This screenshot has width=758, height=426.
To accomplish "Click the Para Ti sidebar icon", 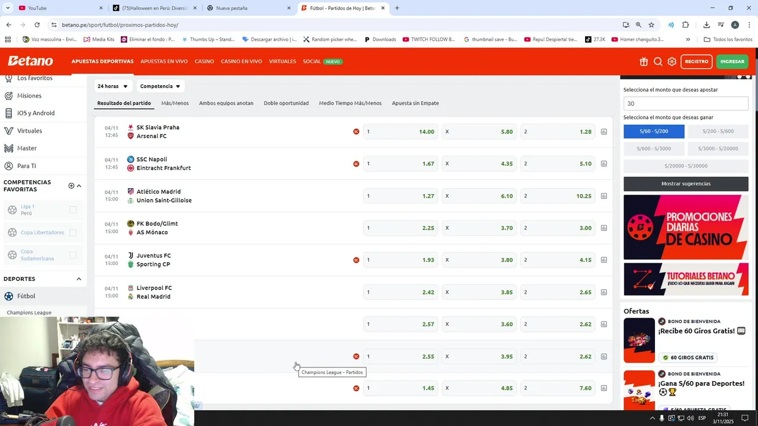I will click(x=9, y=166).
